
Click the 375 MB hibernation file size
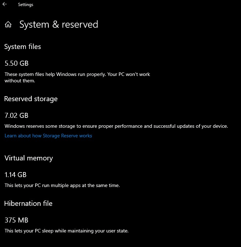point(16,220)
